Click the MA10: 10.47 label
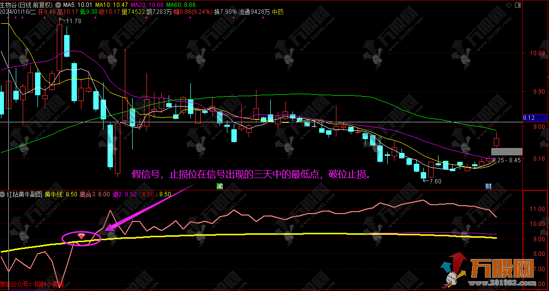Screen dimensions: 549x291 tap(111, 5)
